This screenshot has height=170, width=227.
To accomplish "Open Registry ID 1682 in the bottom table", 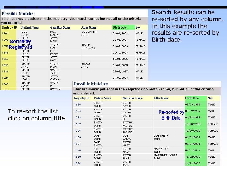I will coord(78,124).
